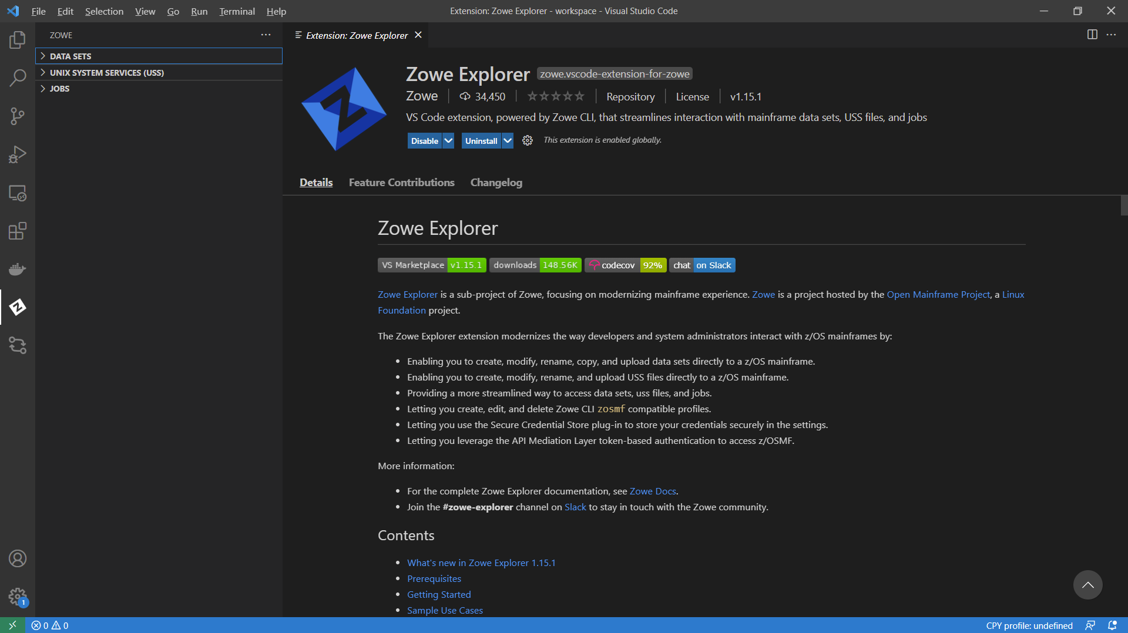Open the Run and Debug view
This screenshot has height=633, width=1128.
pos(18,154)
